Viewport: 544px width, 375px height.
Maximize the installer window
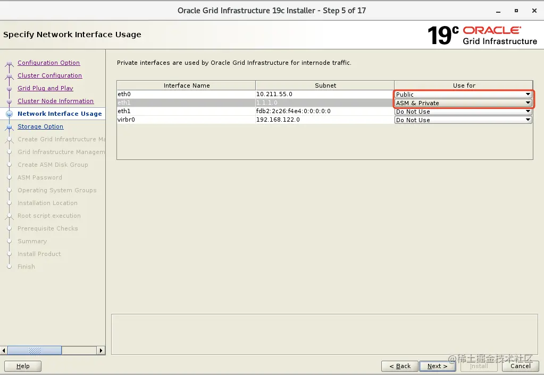(516, 11)
